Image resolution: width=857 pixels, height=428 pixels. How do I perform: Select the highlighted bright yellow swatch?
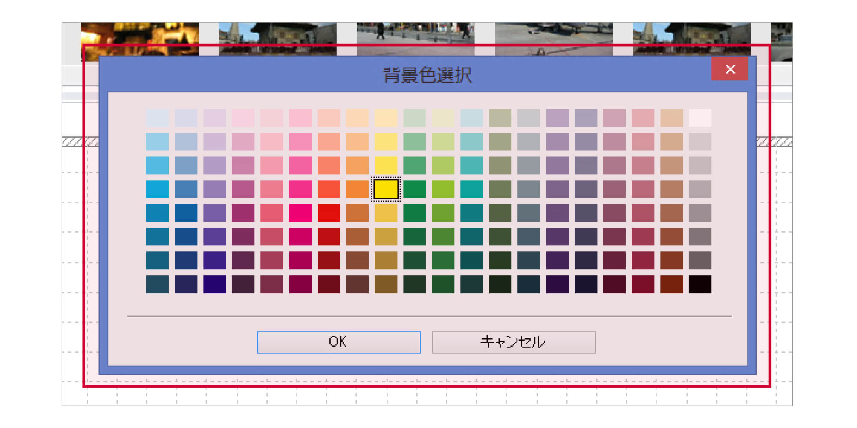pos(386,189)
